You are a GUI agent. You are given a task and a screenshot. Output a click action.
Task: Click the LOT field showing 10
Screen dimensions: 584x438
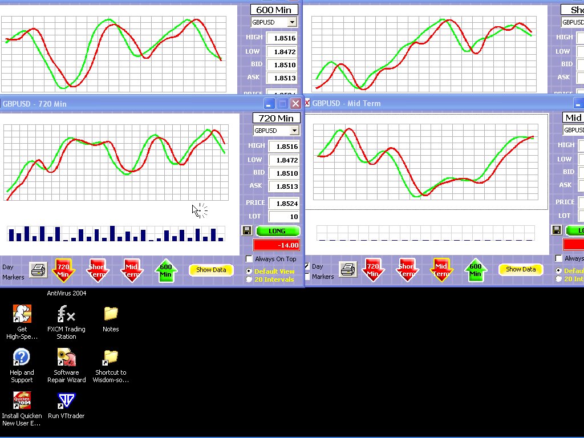click(284, 216)
